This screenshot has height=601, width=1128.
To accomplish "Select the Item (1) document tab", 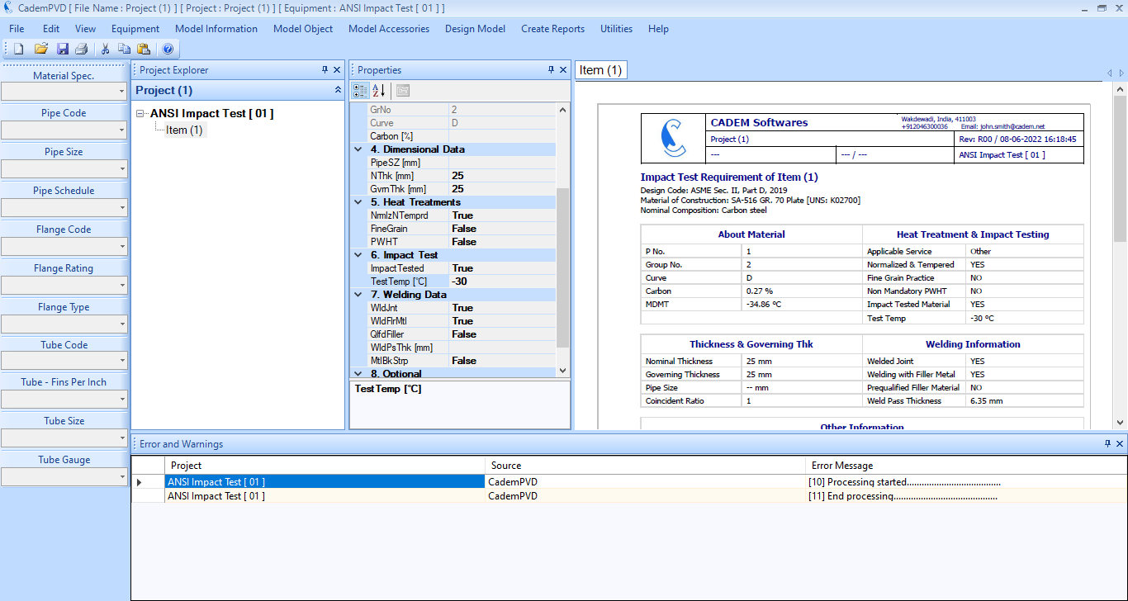I will [600, 70].
